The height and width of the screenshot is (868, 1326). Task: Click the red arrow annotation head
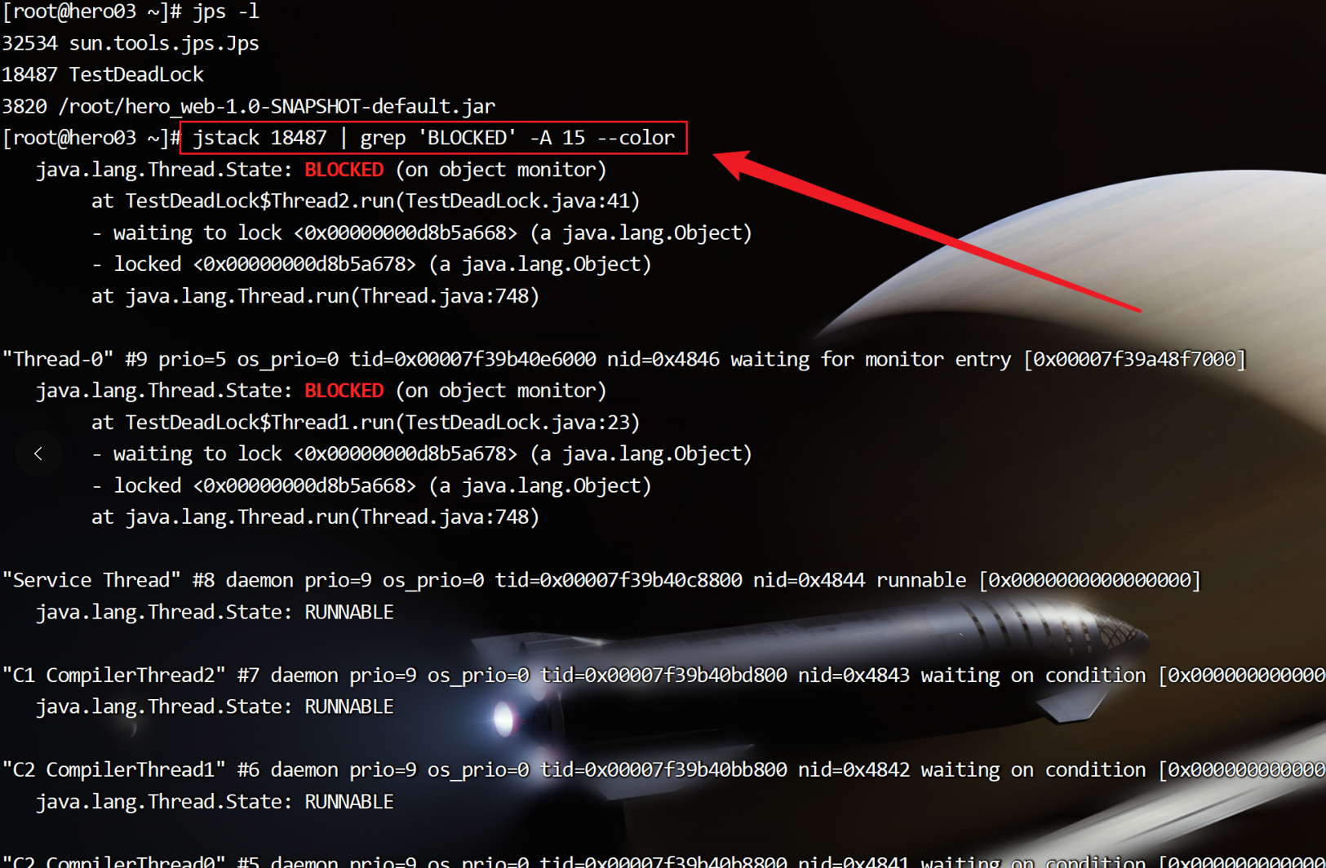(x=734, y=162)
